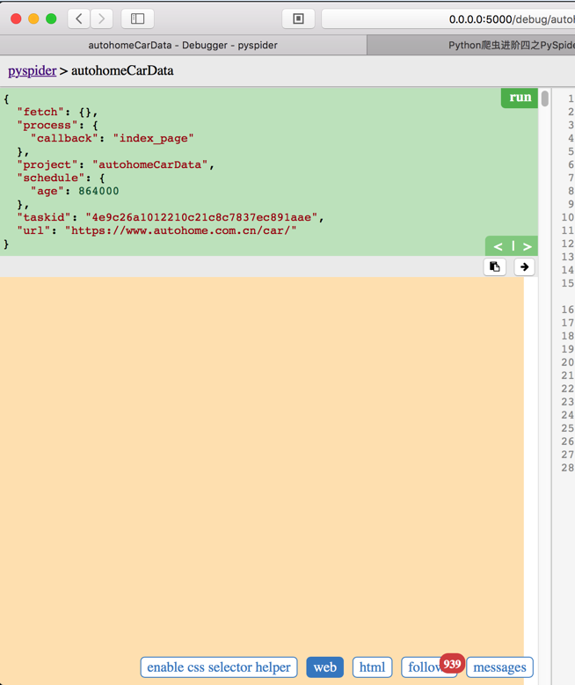Click the right arrow icon button

(x=524, y=266)
